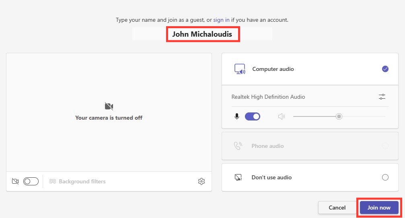The image size is (405, 218).
Task: Click the sign in link
Action: [221, 20]
